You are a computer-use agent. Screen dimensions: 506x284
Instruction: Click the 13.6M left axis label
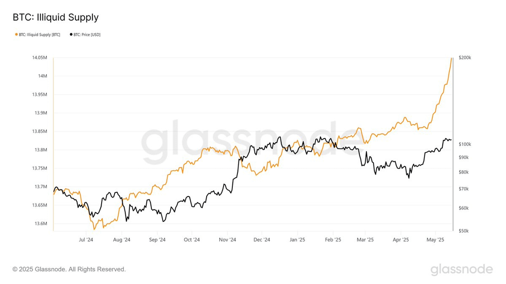[41, 224]
